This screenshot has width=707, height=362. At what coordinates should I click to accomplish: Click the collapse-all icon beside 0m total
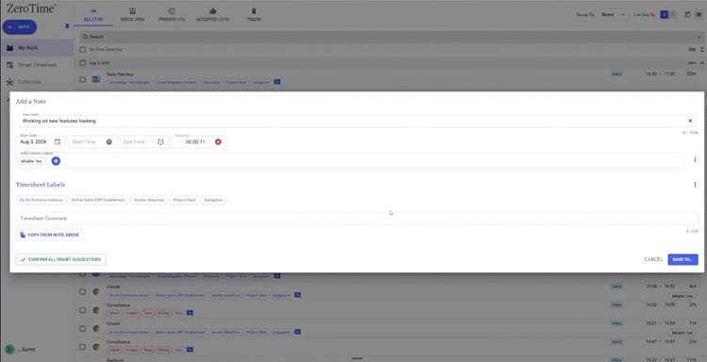coord(701,50)
